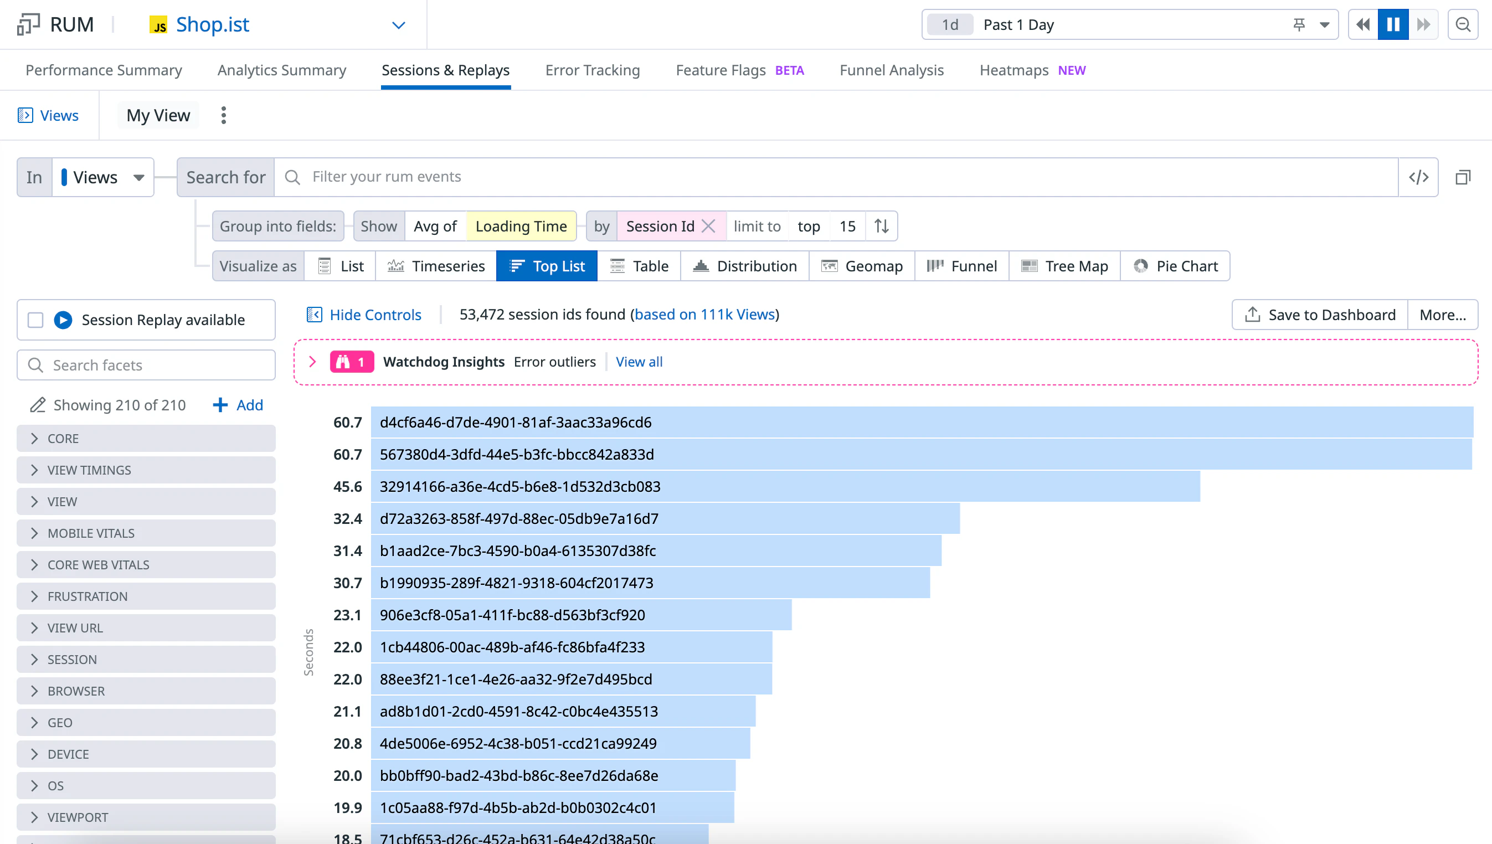
Task: Open the My View options menu
Action: pos(223,115)
